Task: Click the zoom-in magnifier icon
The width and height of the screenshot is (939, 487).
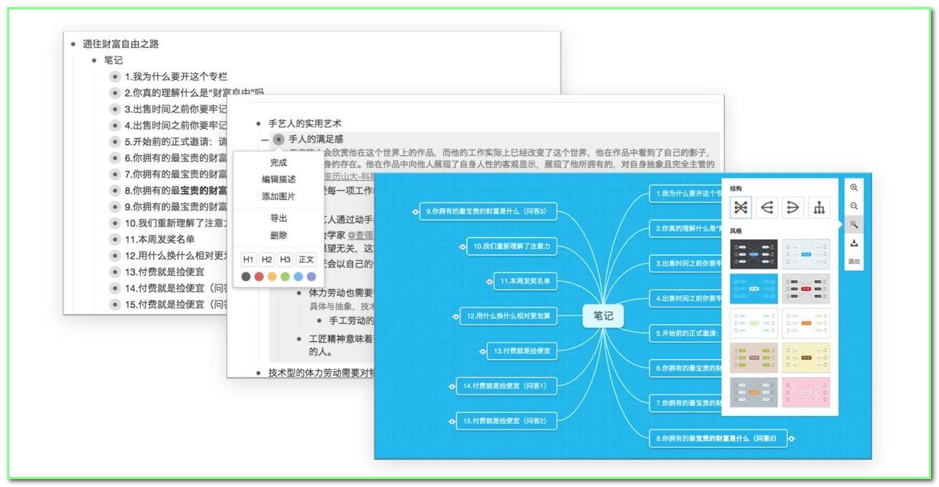Action: 854,187
